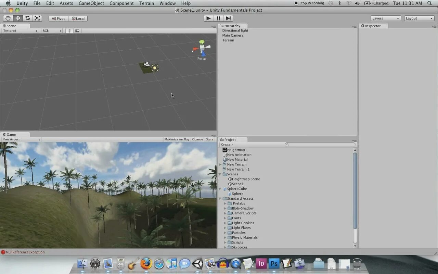Select the Rotate tool in toolbar
This screenshot has height=274, width=438.
point(27,18)
